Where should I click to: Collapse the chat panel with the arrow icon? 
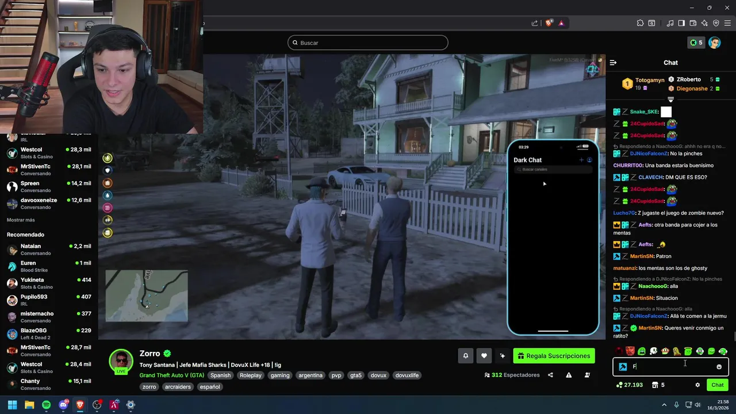click(x=613, y=63)
